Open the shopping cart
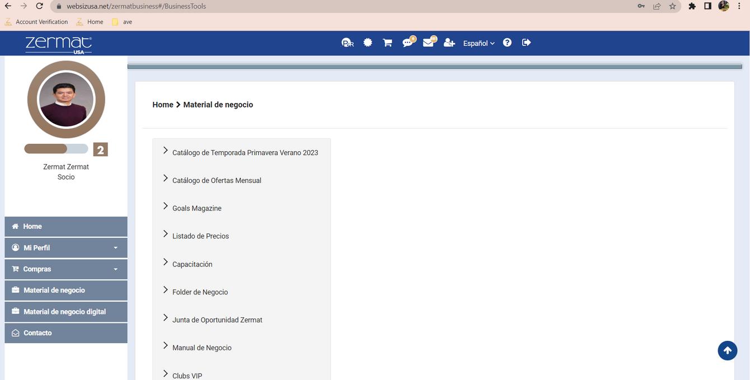 pos(387,43)
